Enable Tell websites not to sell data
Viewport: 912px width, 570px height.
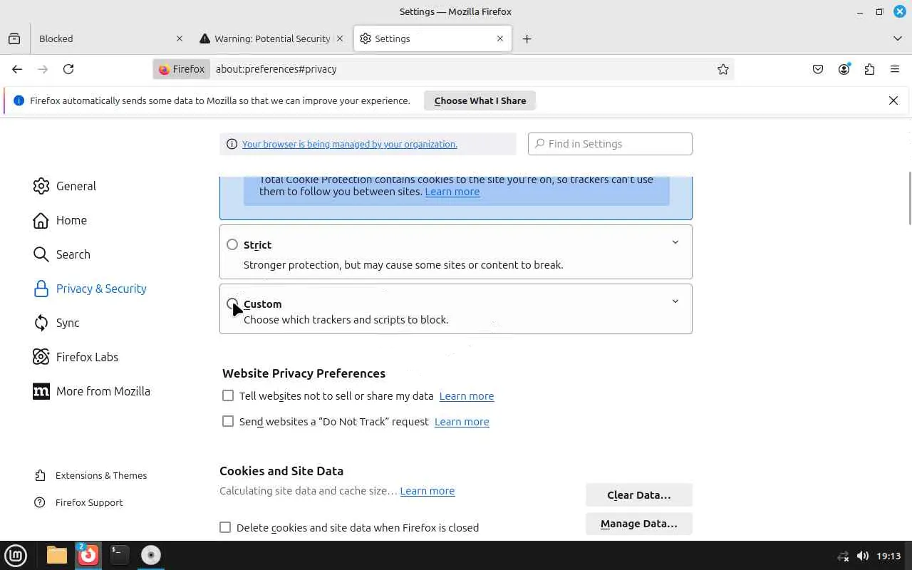[x=228, y=395]
